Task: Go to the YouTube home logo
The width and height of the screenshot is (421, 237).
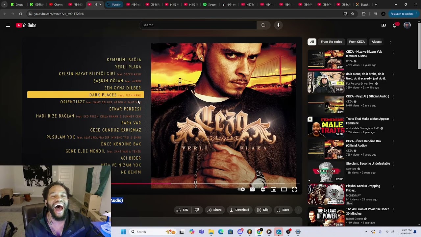Action: point(26,25)
